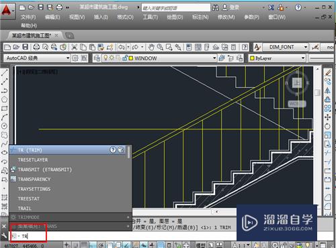Open the DIM_FONT text style dropdown

[x=285, y=47]
